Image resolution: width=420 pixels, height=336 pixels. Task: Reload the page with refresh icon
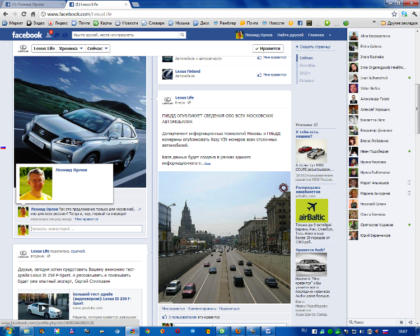click(24, 14)
